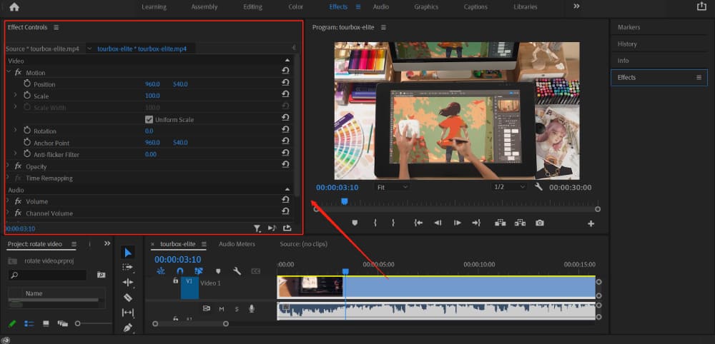Click the Export Frame camera icon
Image resolution: width=715 pixels, height=344 pixels.
point(540,223)
